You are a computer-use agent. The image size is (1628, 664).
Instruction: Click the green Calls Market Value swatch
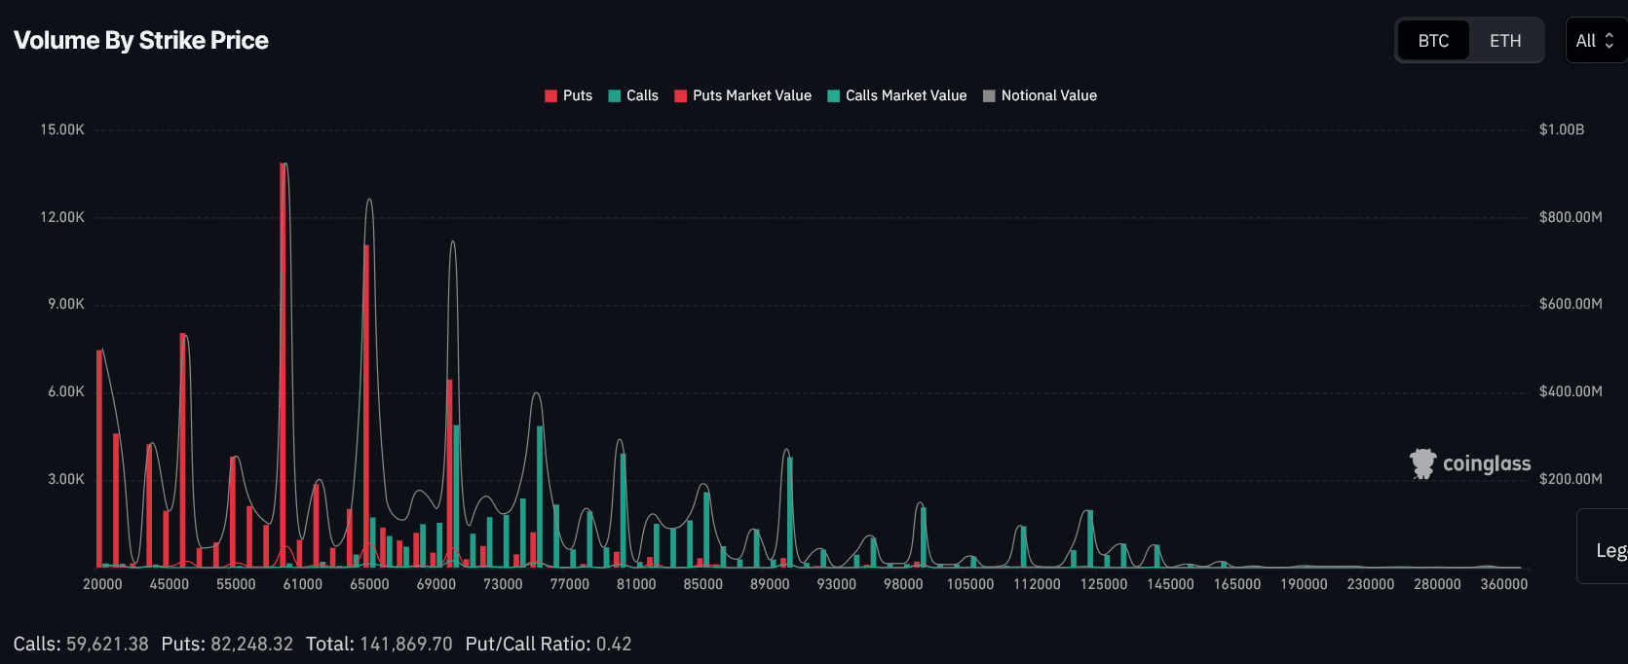point(833,95)
